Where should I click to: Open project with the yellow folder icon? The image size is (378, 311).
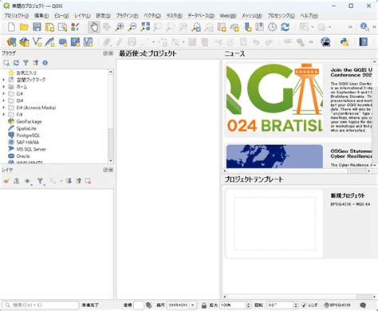pyautogui.click(x=24, y=27)
